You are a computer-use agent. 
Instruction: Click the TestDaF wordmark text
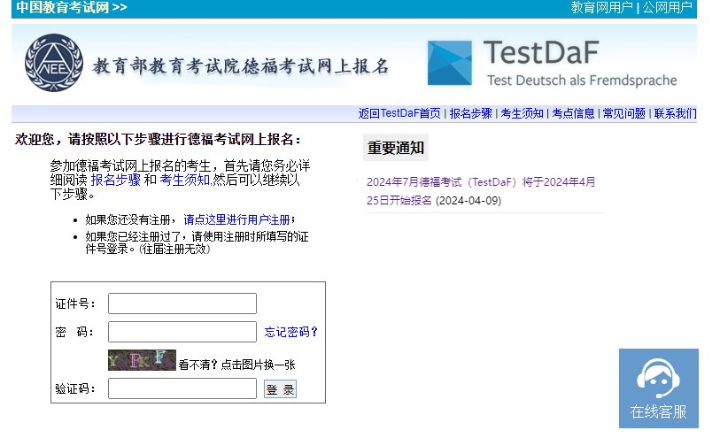(541, 52)
